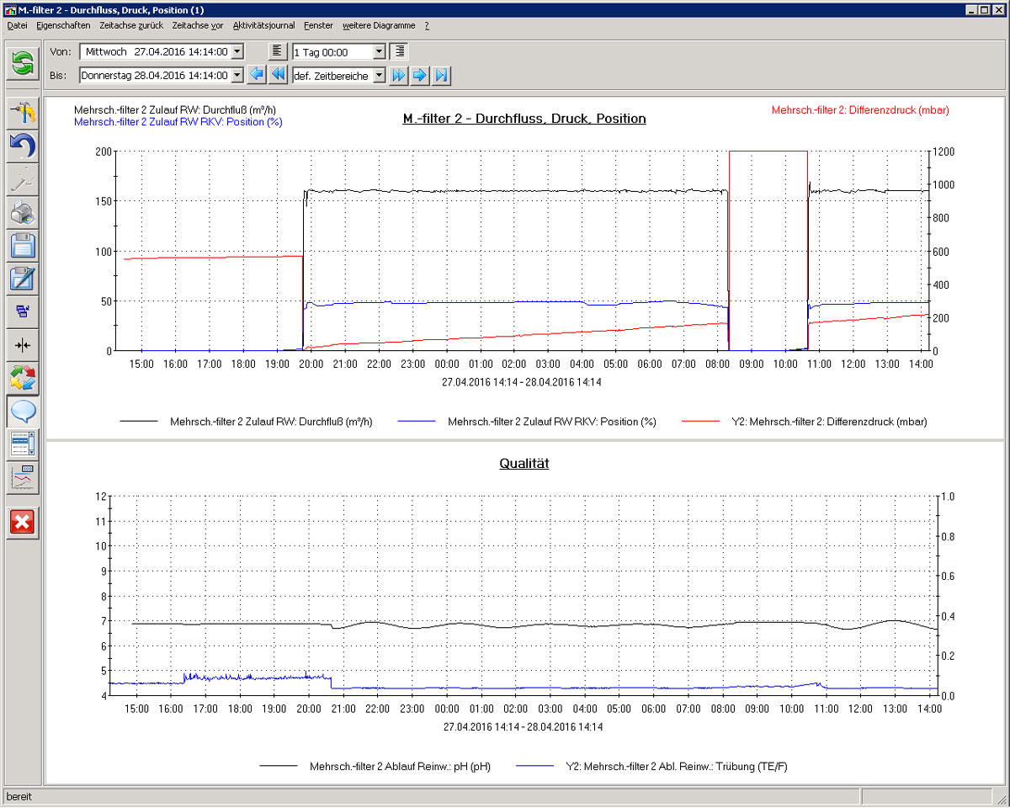The image size is (1010, 808).
Task: Jump to latest time with end arrow button
Action: pyautogui.click(x=442, y=76)
